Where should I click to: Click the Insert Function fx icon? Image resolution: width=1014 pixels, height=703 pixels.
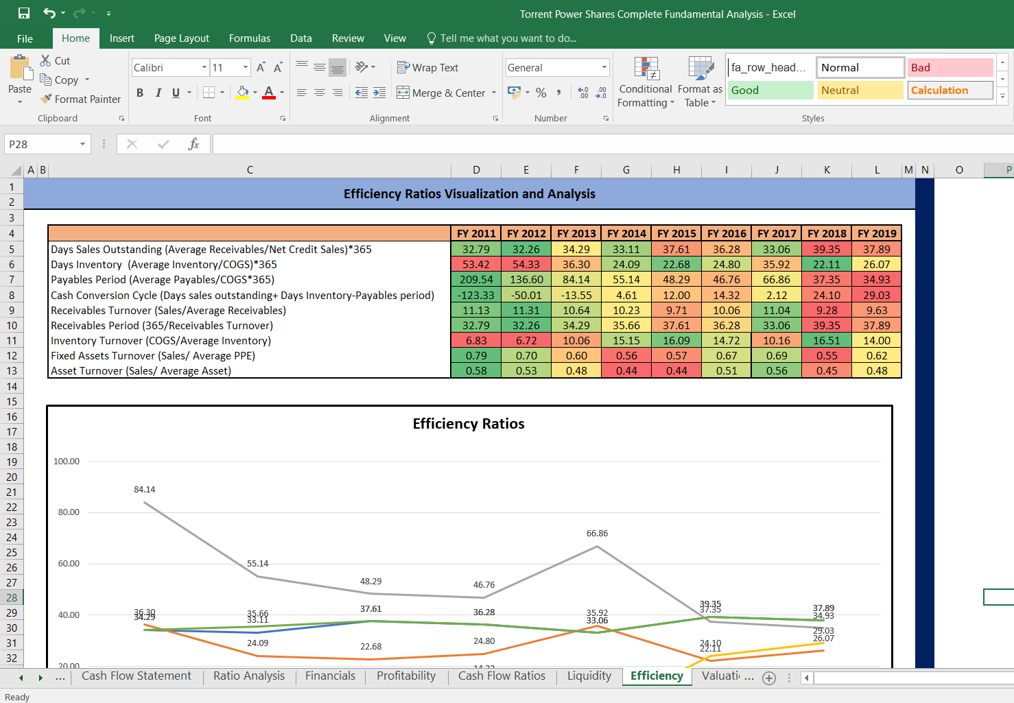coord(194,144)
